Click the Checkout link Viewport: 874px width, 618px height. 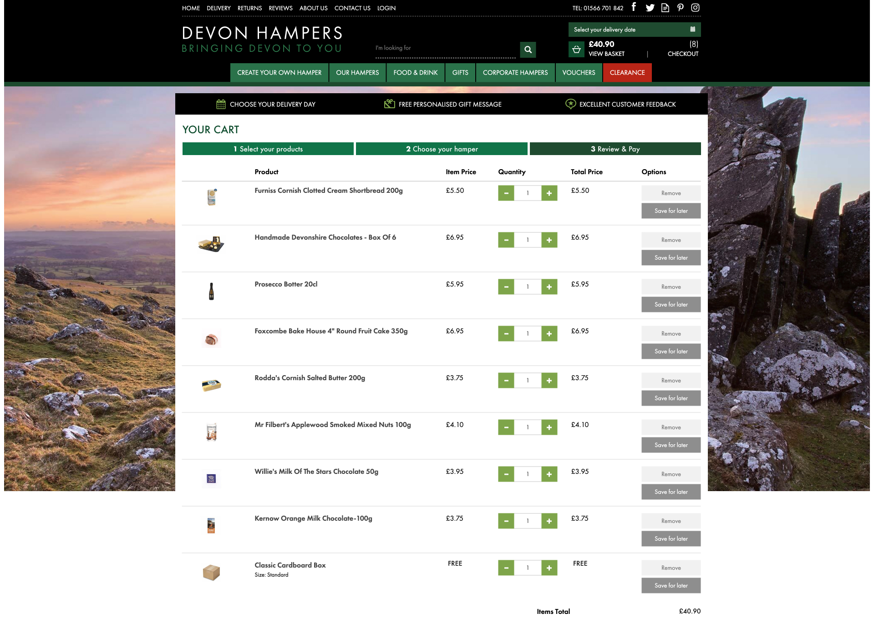pos(682,54)
